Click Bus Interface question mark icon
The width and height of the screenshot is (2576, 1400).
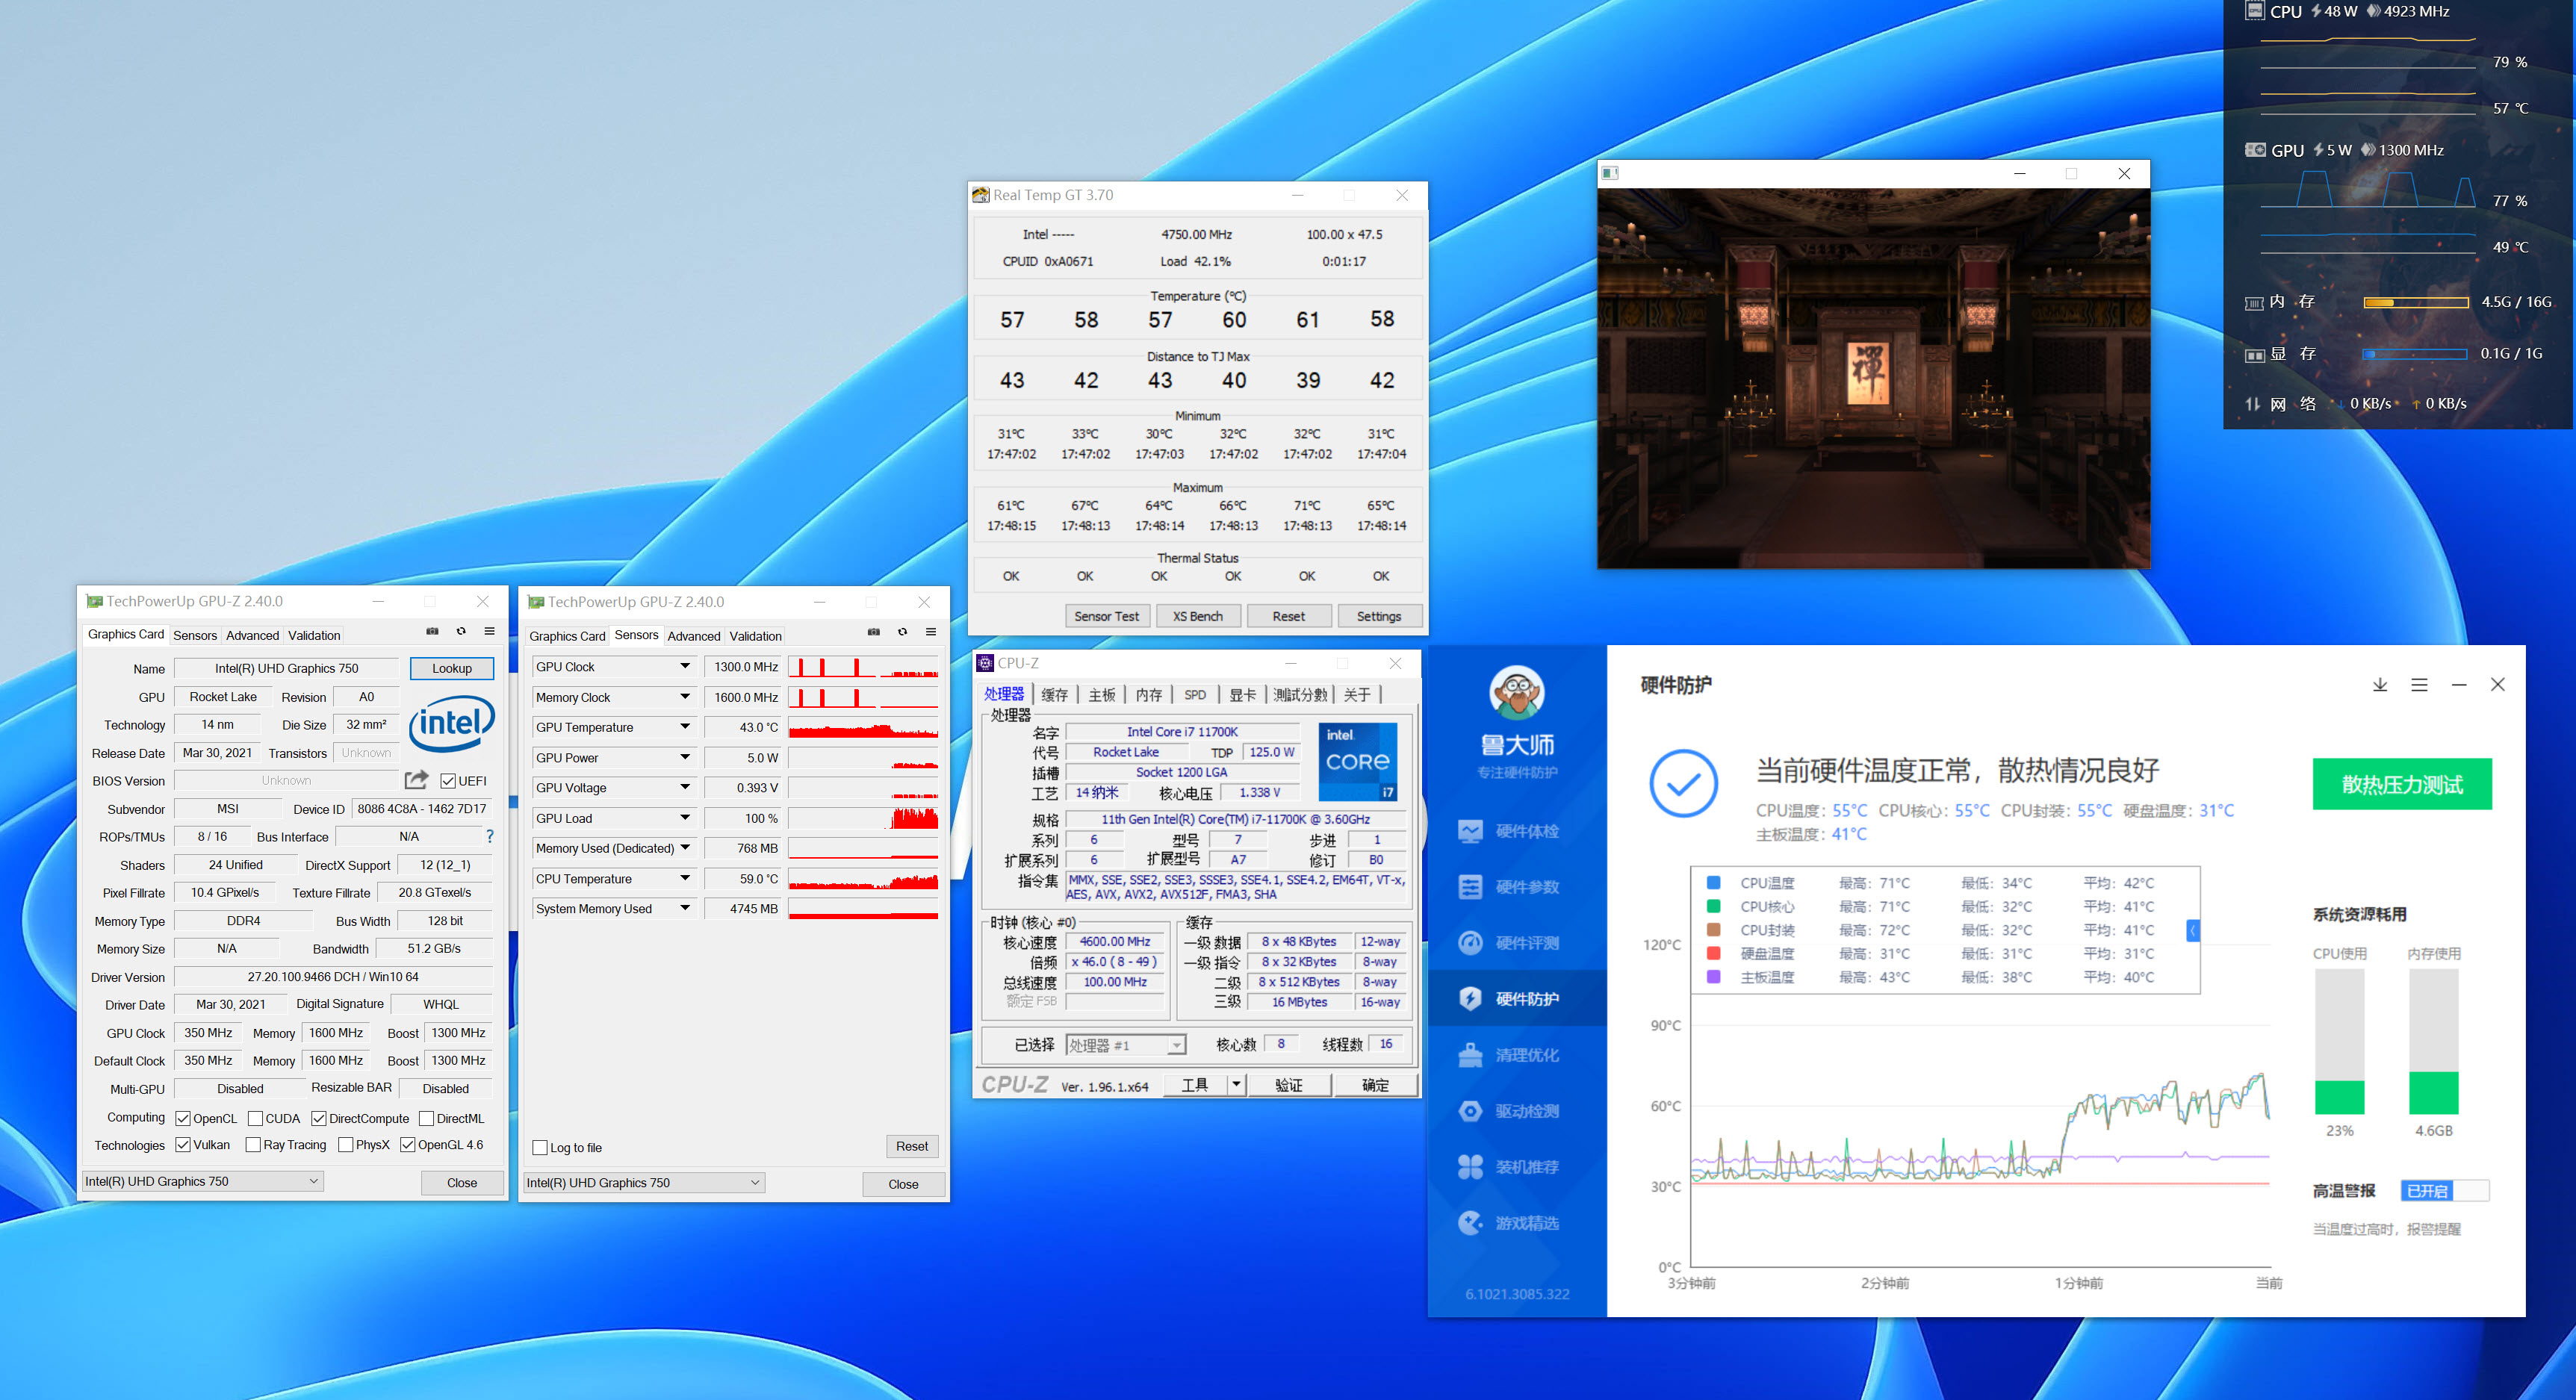(x=489, y=836)
